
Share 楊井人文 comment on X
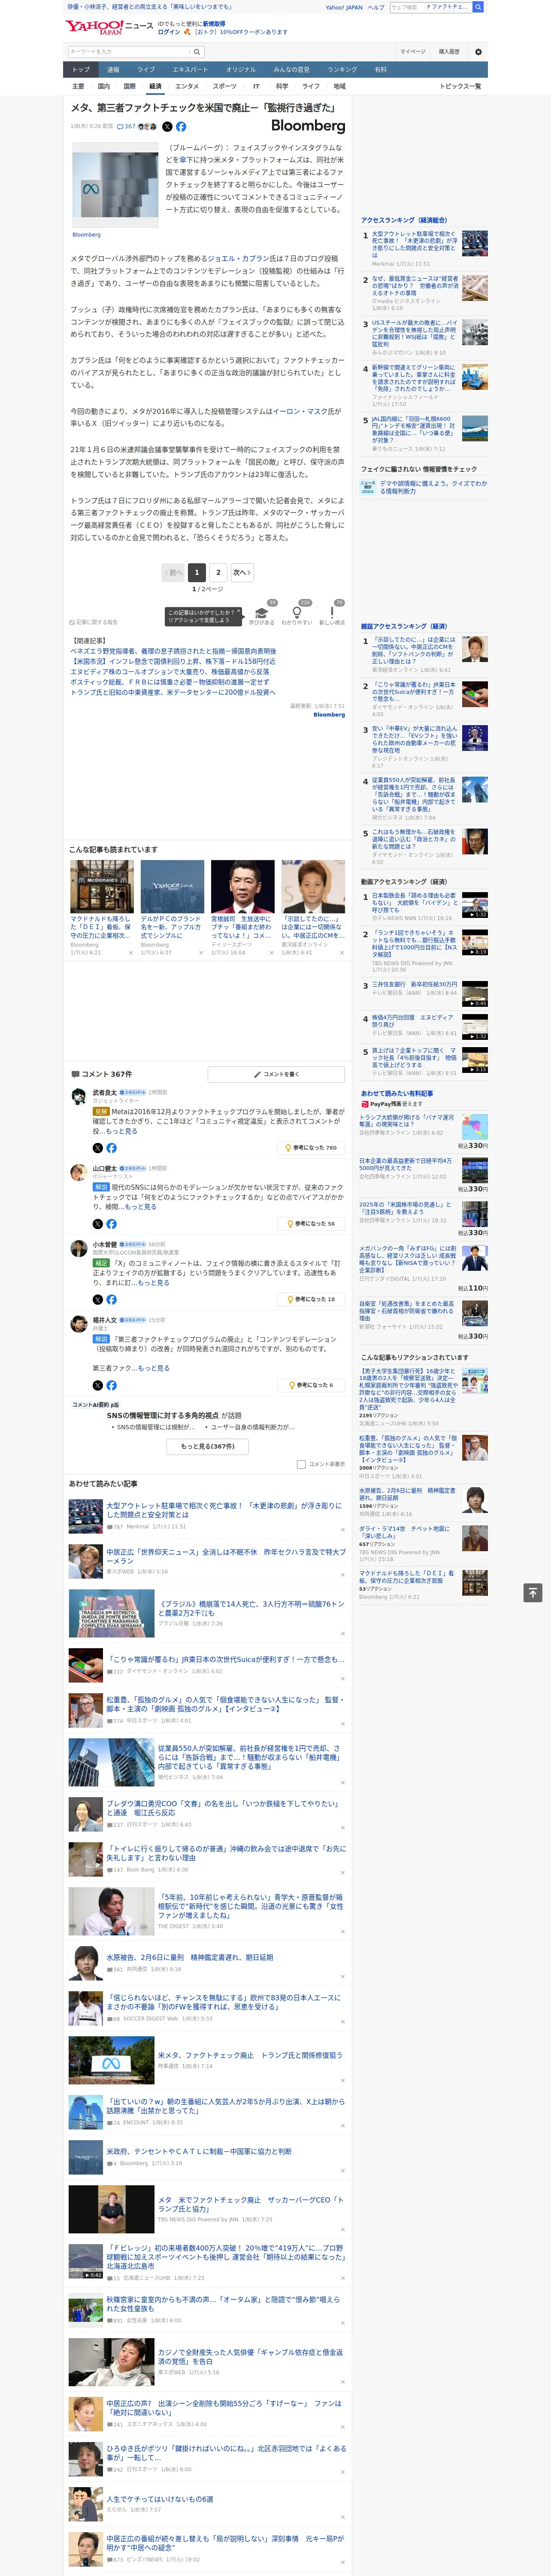[x=98, y=1386]
